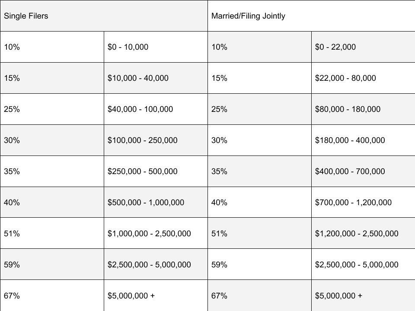This screenshot has height=311, width=415.
Task: Click the $1,000,000 - 2,500,000 cell
Action: 156,234
